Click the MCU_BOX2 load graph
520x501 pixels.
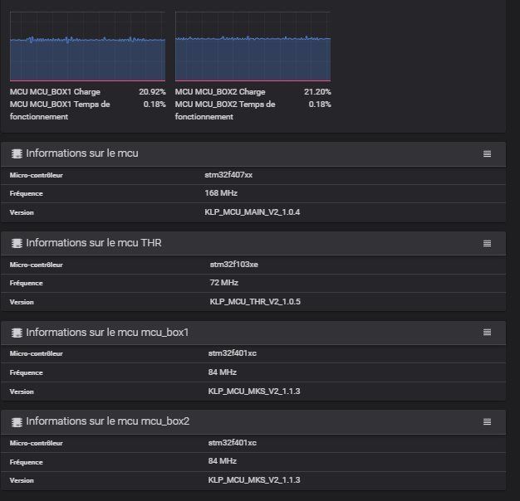[x=253, y=50]
